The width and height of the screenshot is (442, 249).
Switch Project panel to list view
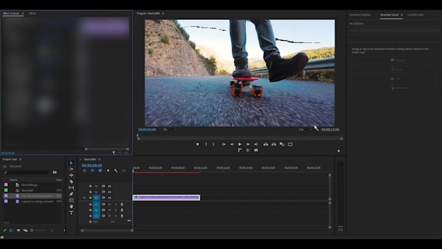click(12, 230)
